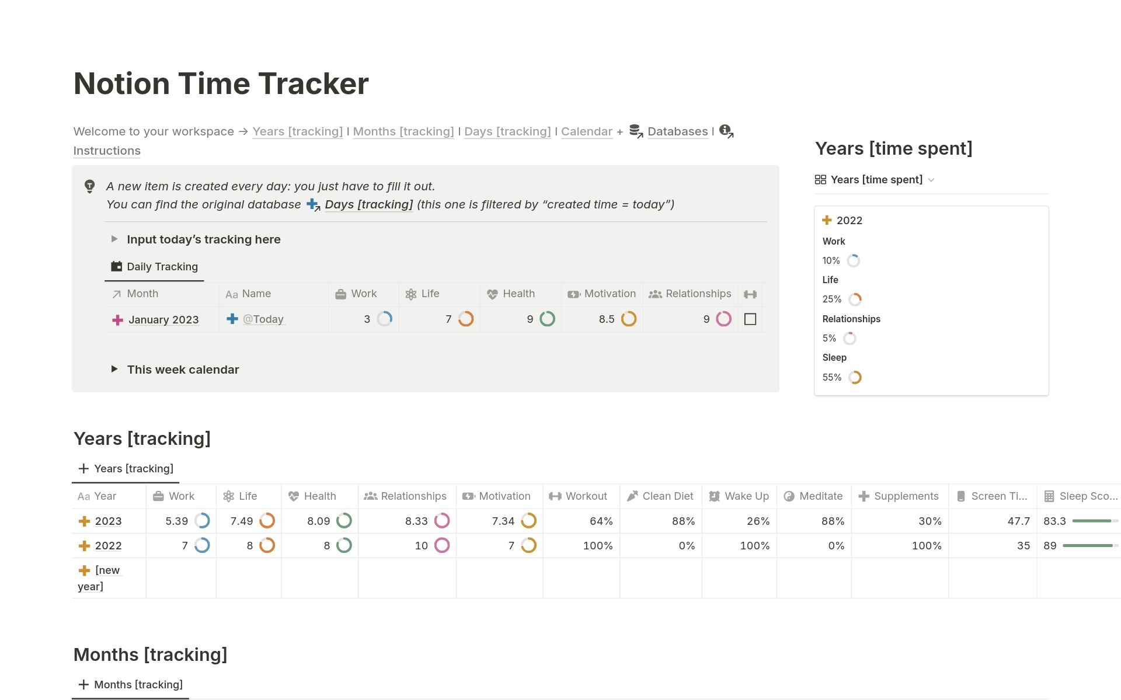Image resolution: width=1121 pixels, height=700 pixels.
Task: Open the [new year] row
Action: [x=99, y=578]
